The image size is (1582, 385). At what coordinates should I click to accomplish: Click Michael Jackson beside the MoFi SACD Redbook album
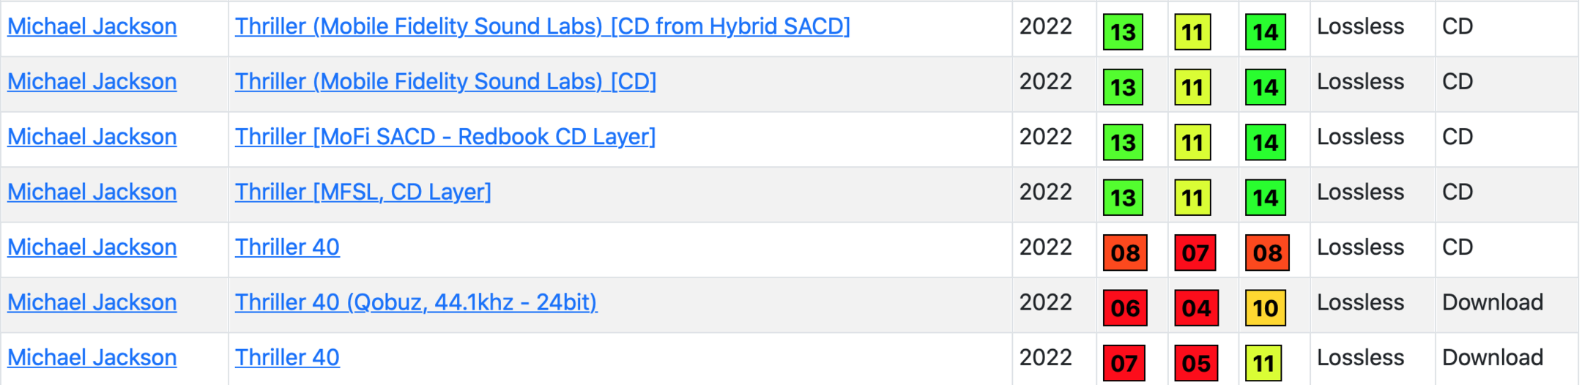92,137
